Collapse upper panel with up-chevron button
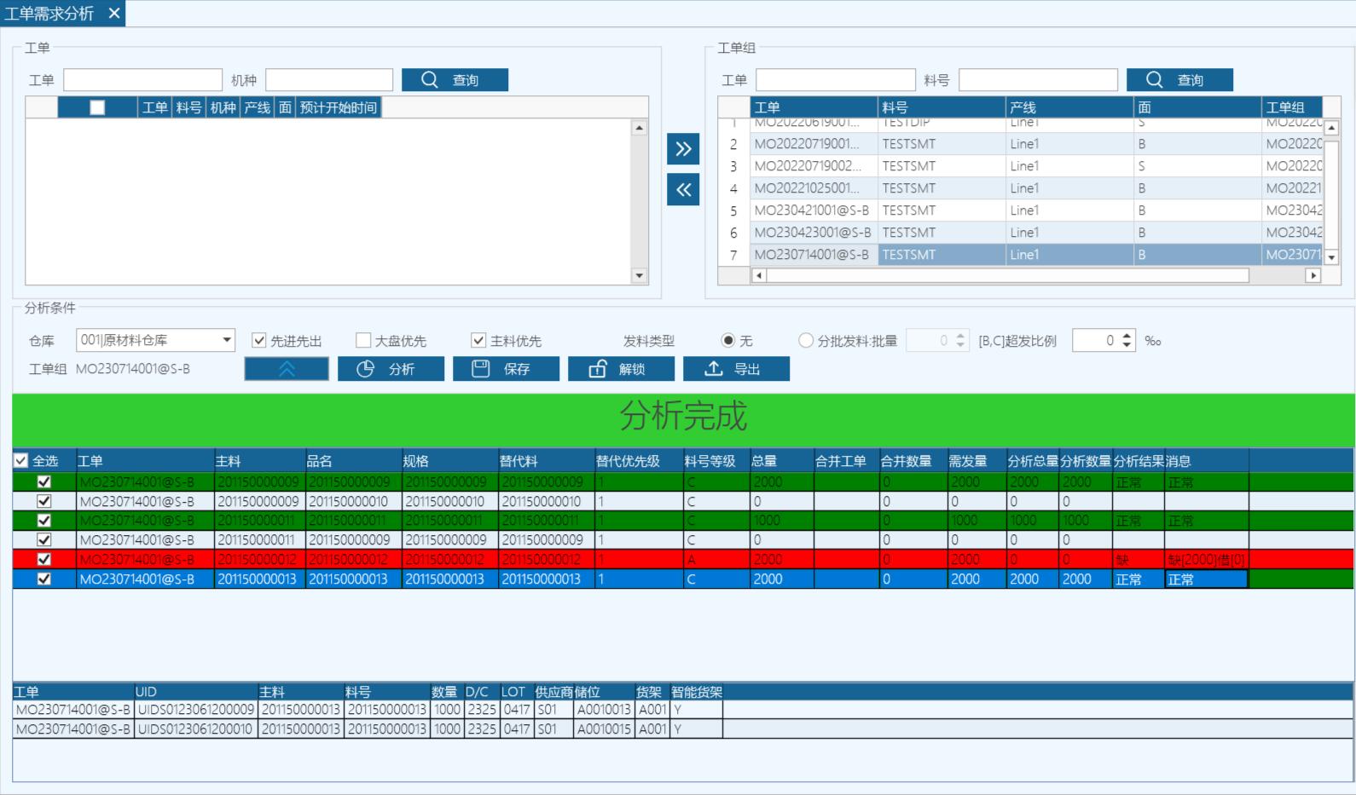Screen dimensions: 1356x795 tap(287, 369)
